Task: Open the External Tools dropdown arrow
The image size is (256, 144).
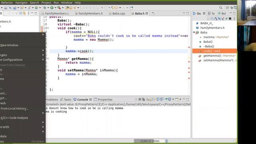Action: 63,8
